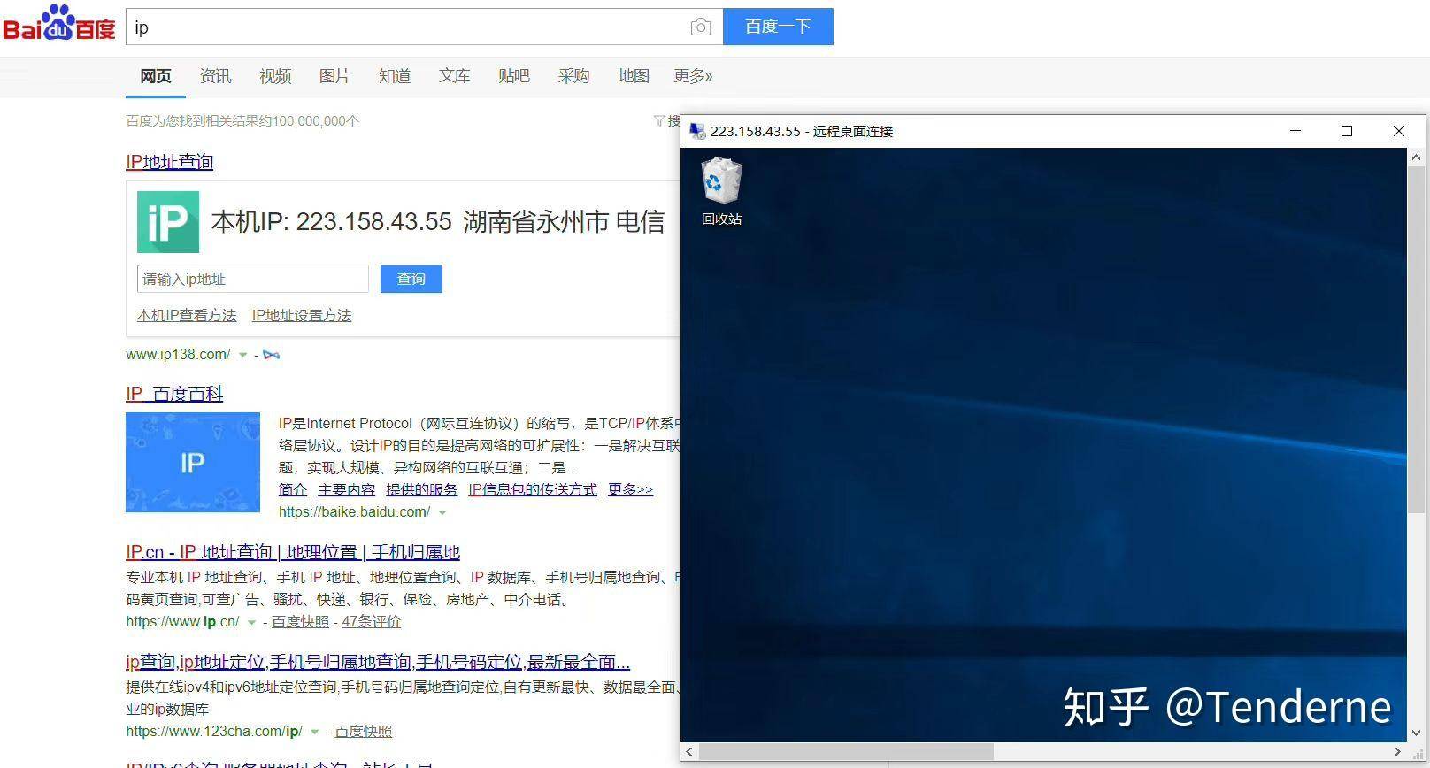1430x768 pixels.
Task: Click remote window scroll left arrow
Action: (689, 752)
